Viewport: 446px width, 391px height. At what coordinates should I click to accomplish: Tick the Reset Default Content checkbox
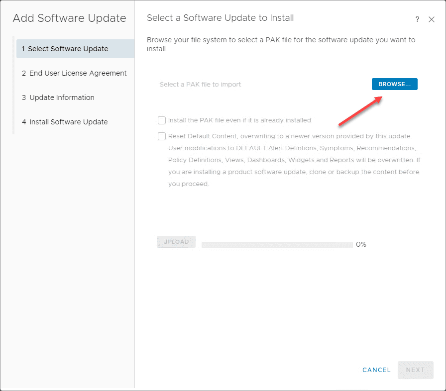point(162,136)
